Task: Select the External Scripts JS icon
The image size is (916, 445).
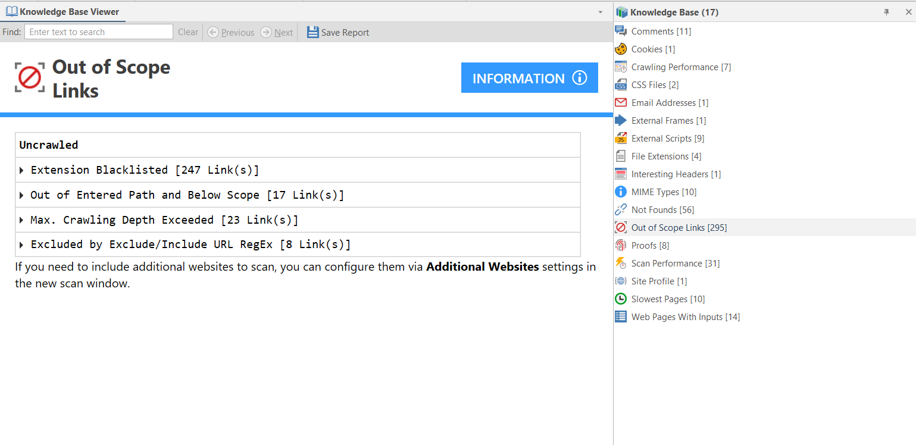Action: pos(620,138)
